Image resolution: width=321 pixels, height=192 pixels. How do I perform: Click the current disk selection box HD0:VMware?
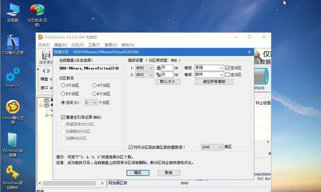click(x=89, y=68)
